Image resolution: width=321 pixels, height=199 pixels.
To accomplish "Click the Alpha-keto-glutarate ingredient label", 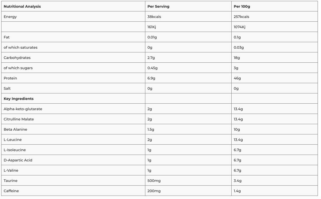I will point(23,109).
